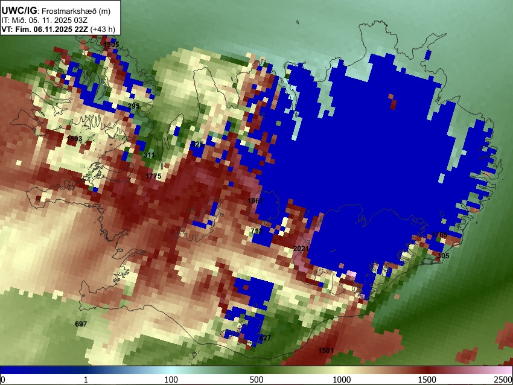Image resolution: width=513 pixels, height=385 pixels.
Task: Click the VT: Fim. 06.11.2025 22Z line
Action: pos(58,30)
